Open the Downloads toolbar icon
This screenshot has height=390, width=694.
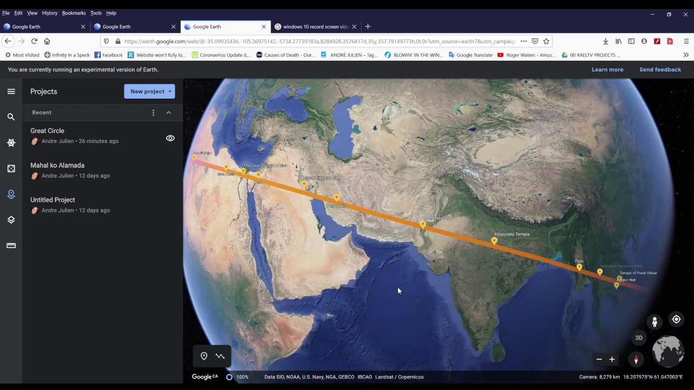pos(606,41)
